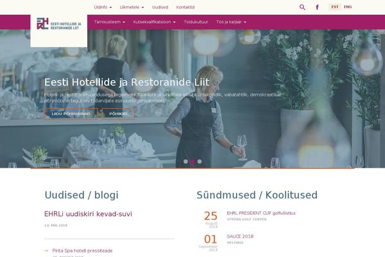385x257 pixels.
Task: Expand the Tärnisüsteem dropdown menu
Action: [110, 22]
